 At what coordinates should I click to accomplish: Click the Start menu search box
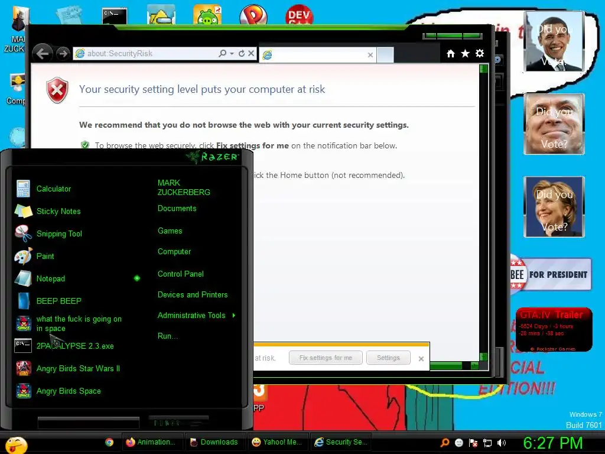pos(89,423)
